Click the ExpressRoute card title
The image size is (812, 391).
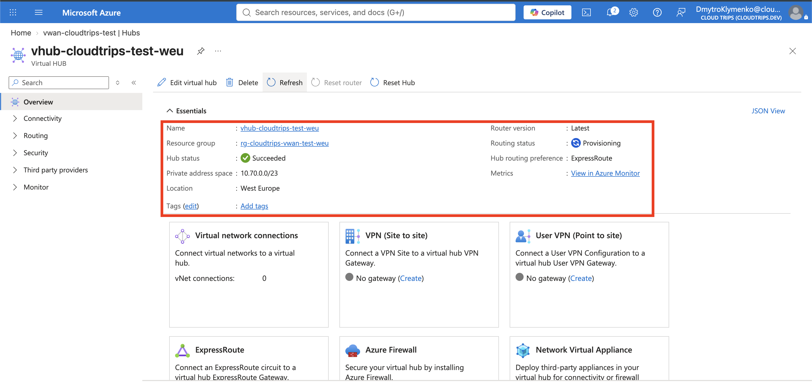[220, 350]
